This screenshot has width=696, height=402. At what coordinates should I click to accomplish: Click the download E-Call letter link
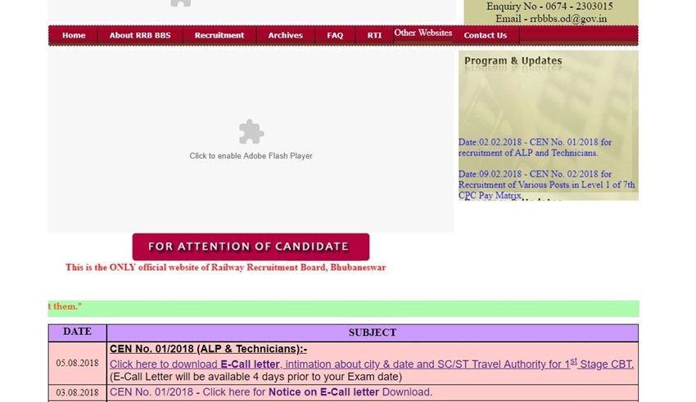[x=371, y=364]
